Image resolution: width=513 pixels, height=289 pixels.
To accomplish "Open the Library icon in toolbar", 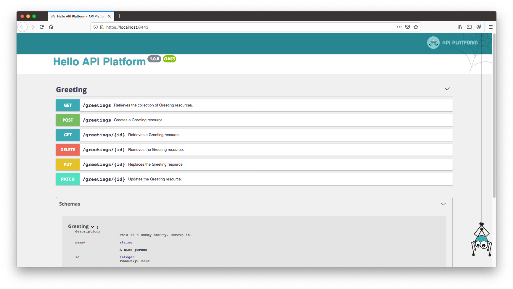I will pos(460,27).
